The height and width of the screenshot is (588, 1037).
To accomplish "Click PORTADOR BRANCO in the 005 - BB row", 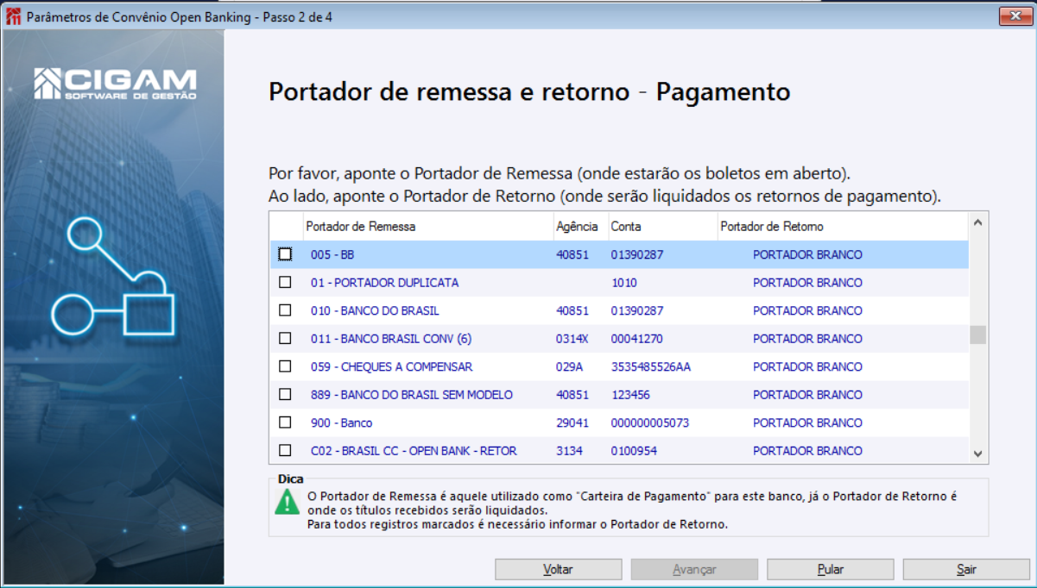I will point(807,255).
